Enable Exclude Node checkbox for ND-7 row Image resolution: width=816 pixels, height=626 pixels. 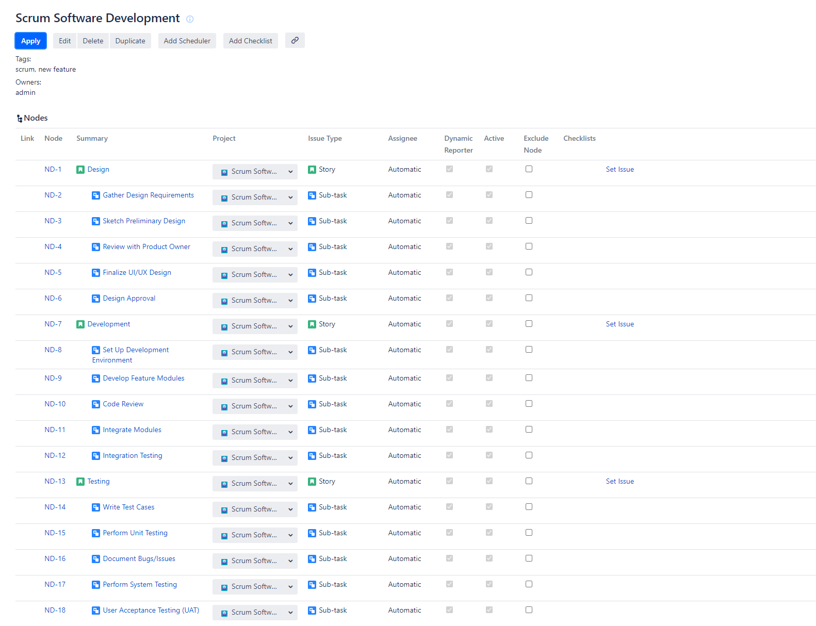point(529,324)
